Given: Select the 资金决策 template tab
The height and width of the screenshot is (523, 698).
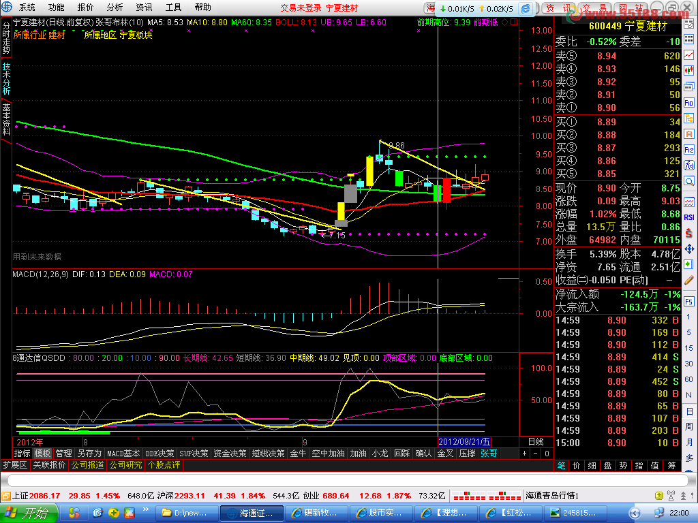Looking at the screenshot, I should coord(230,453).
